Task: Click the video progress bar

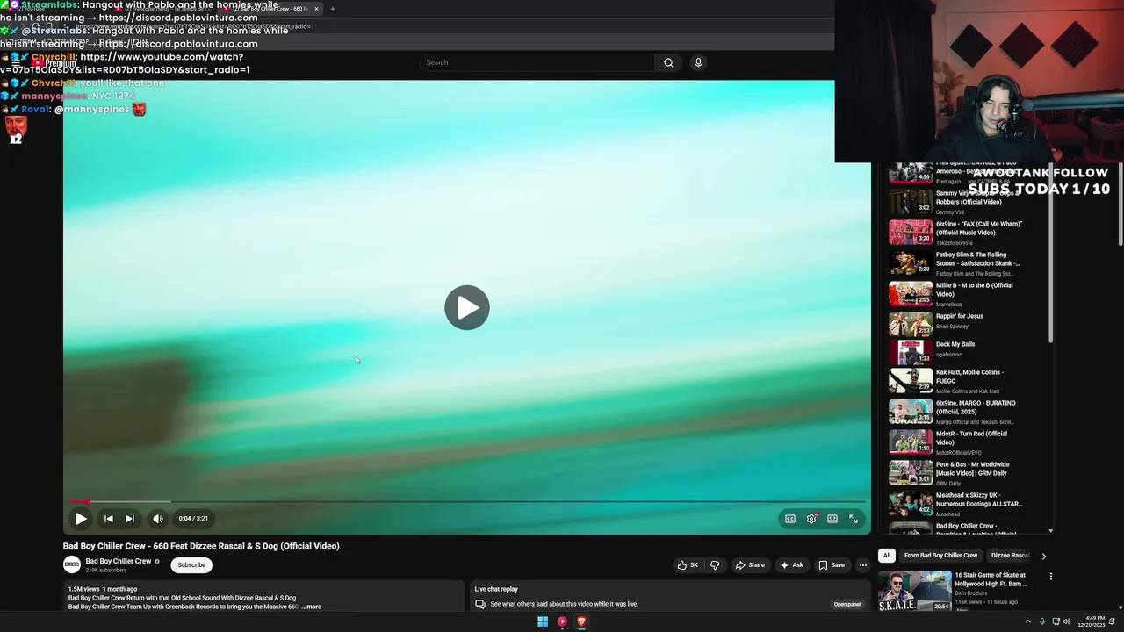Action: point(466,502)
